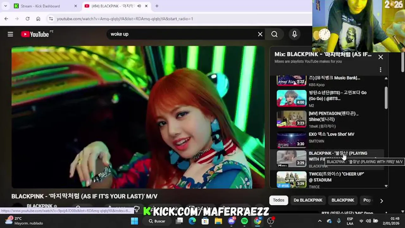
Task: Open the ESP LAA language switcher
Action: click(350, 221)
